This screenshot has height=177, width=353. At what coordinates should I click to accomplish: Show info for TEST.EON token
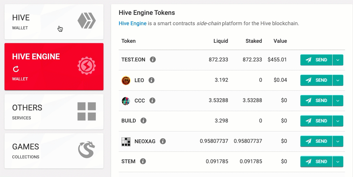tap(153, 60)
